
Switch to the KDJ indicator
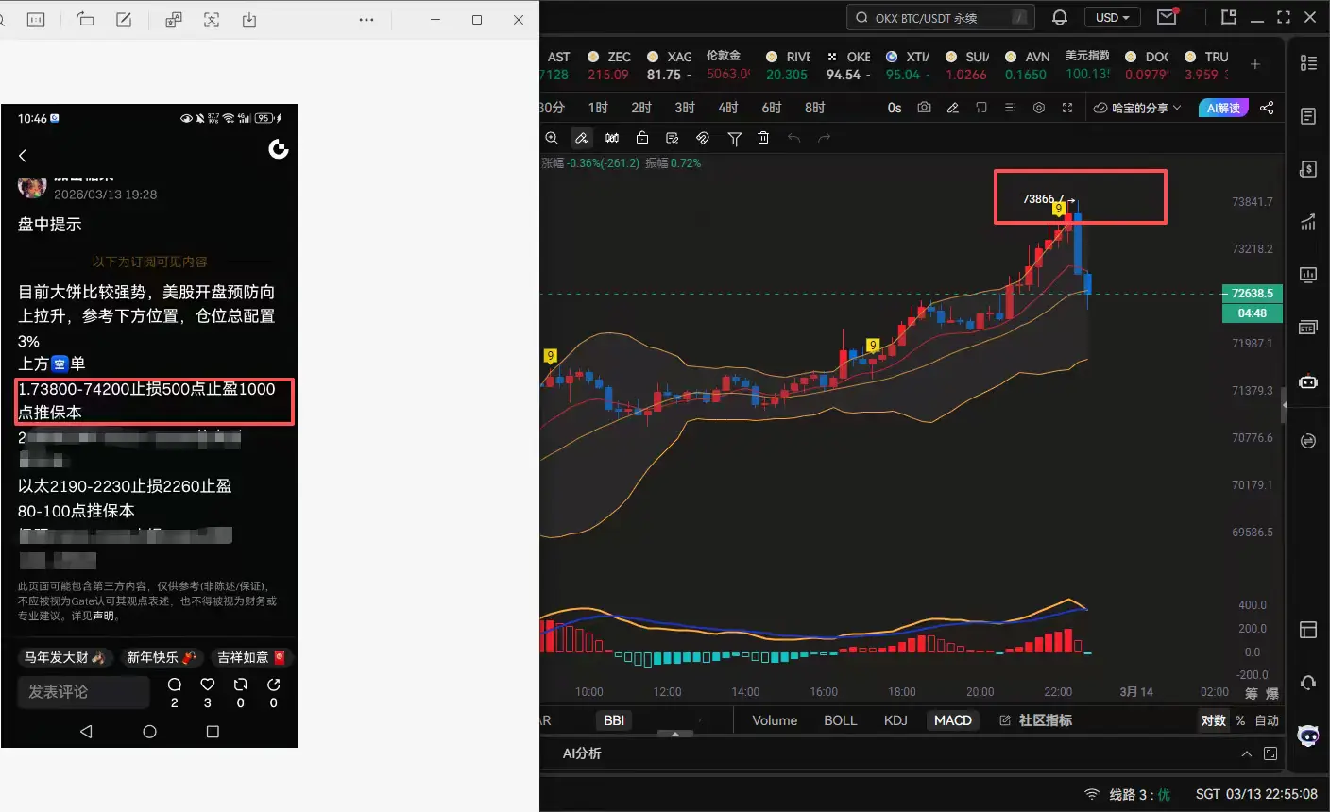tap(895, 720)
